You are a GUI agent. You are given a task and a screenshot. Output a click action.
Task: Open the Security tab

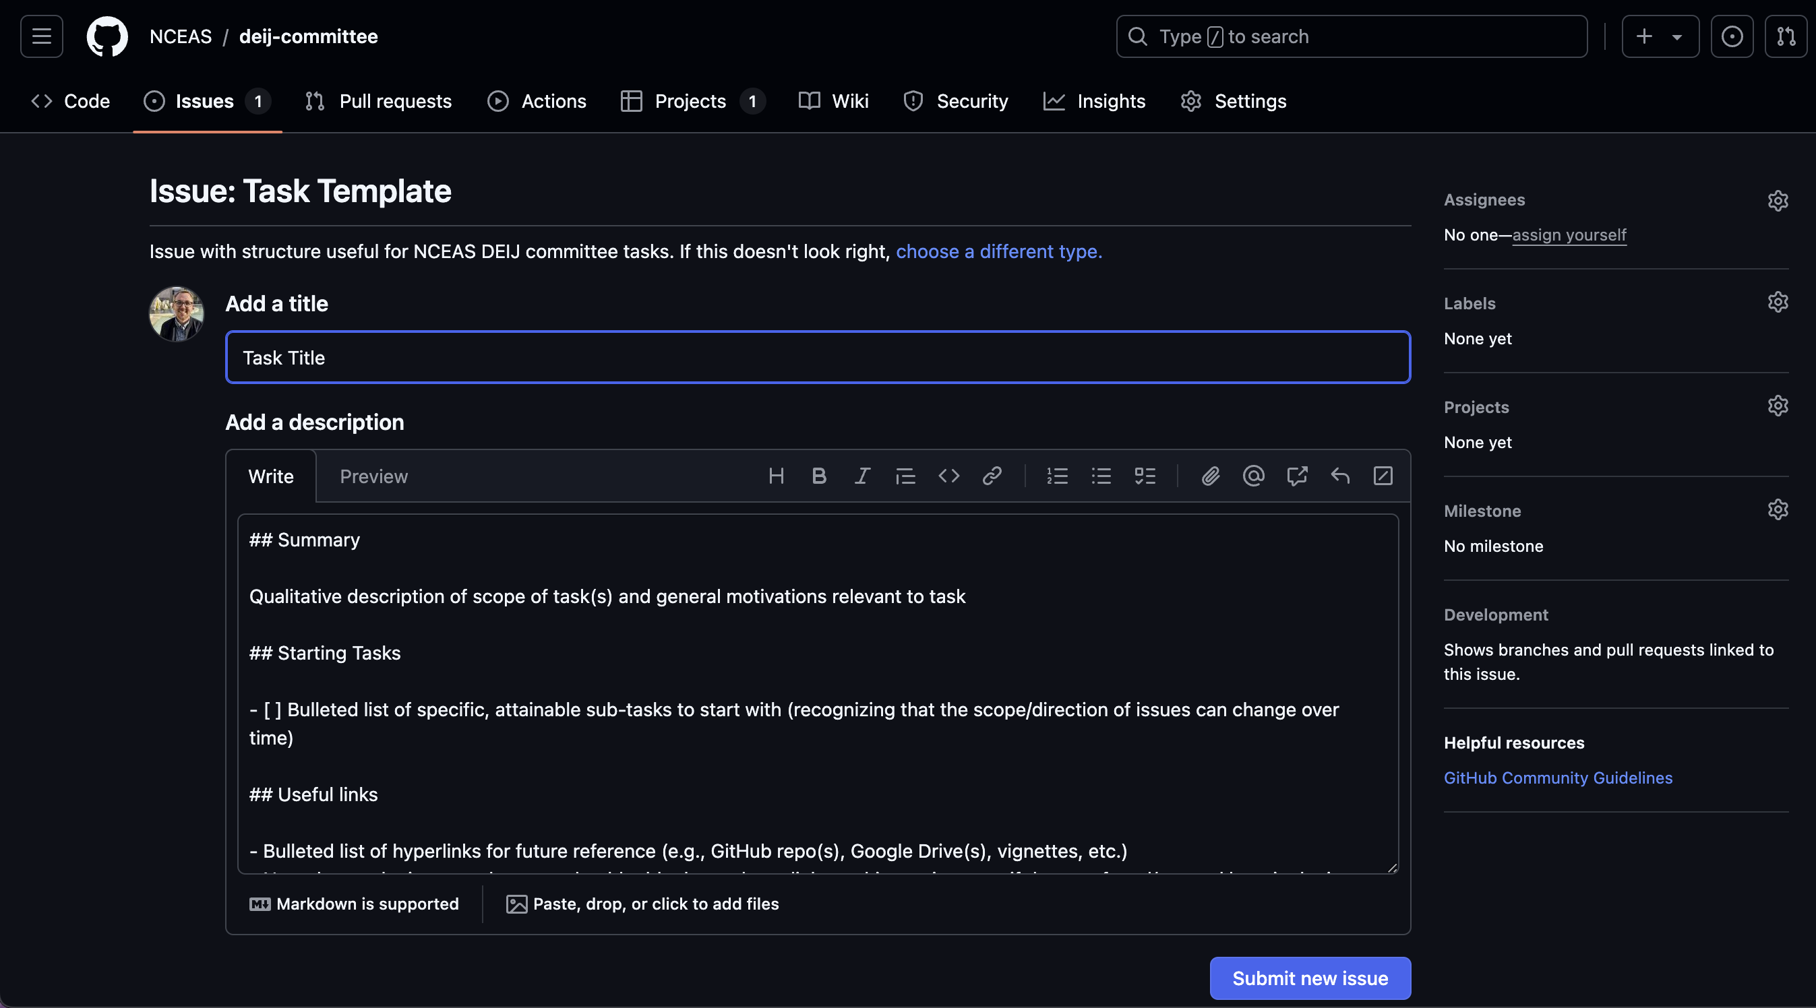(956, 101)
